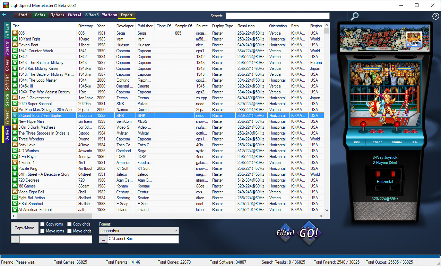Sort by the Title column header
This screenshot has width=441, height=266.
(44, 26)
